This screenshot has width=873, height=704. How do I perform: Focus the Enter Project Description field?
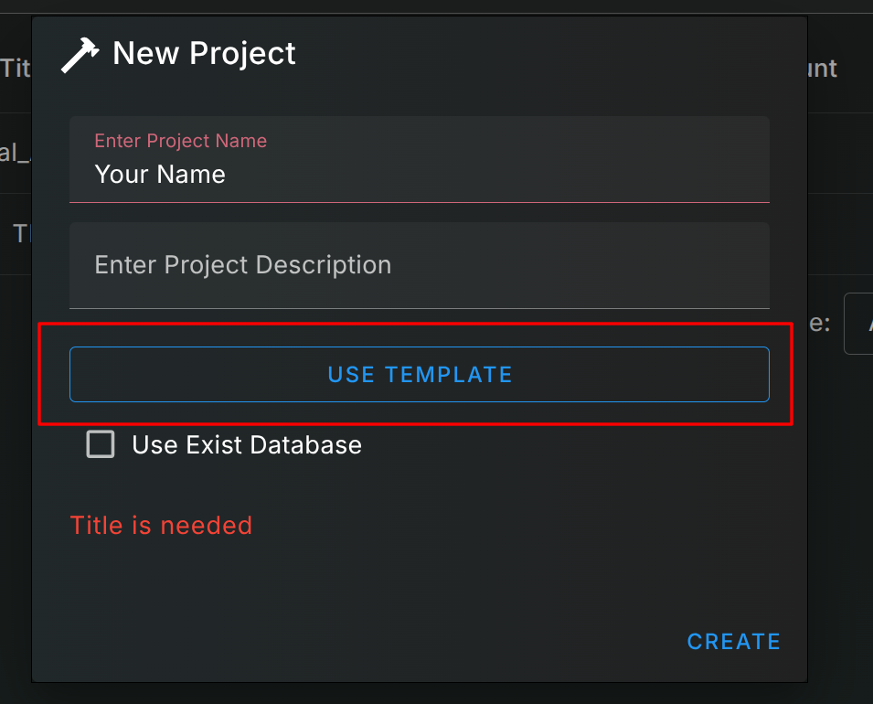pyautogui.click(x=419, y=265)
